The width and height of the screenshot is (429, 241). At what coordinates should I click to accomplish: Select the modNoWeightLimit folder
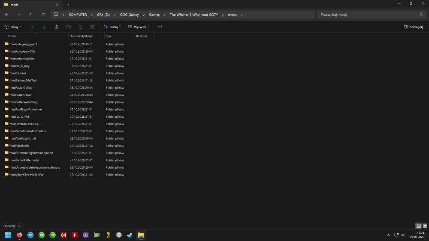(23, 138)
